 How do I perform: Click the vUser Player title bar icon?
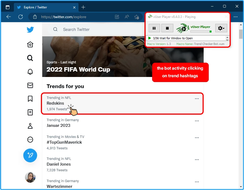150,17
